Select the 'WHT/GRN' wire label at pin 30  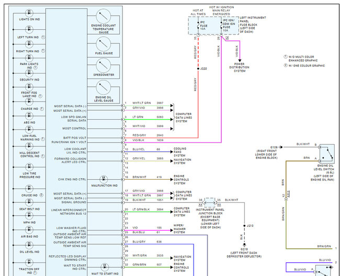[140, 256]
